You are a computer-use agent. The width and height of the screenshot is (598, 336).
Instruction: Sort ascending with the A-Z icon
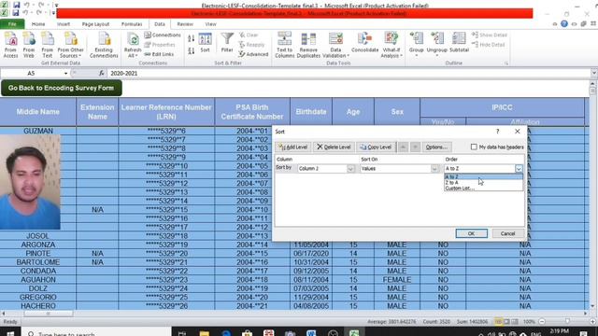click(x=191, y=38)
